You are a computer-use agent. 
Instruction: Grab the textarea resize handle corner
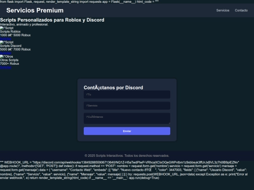click(x=169, y=123)
